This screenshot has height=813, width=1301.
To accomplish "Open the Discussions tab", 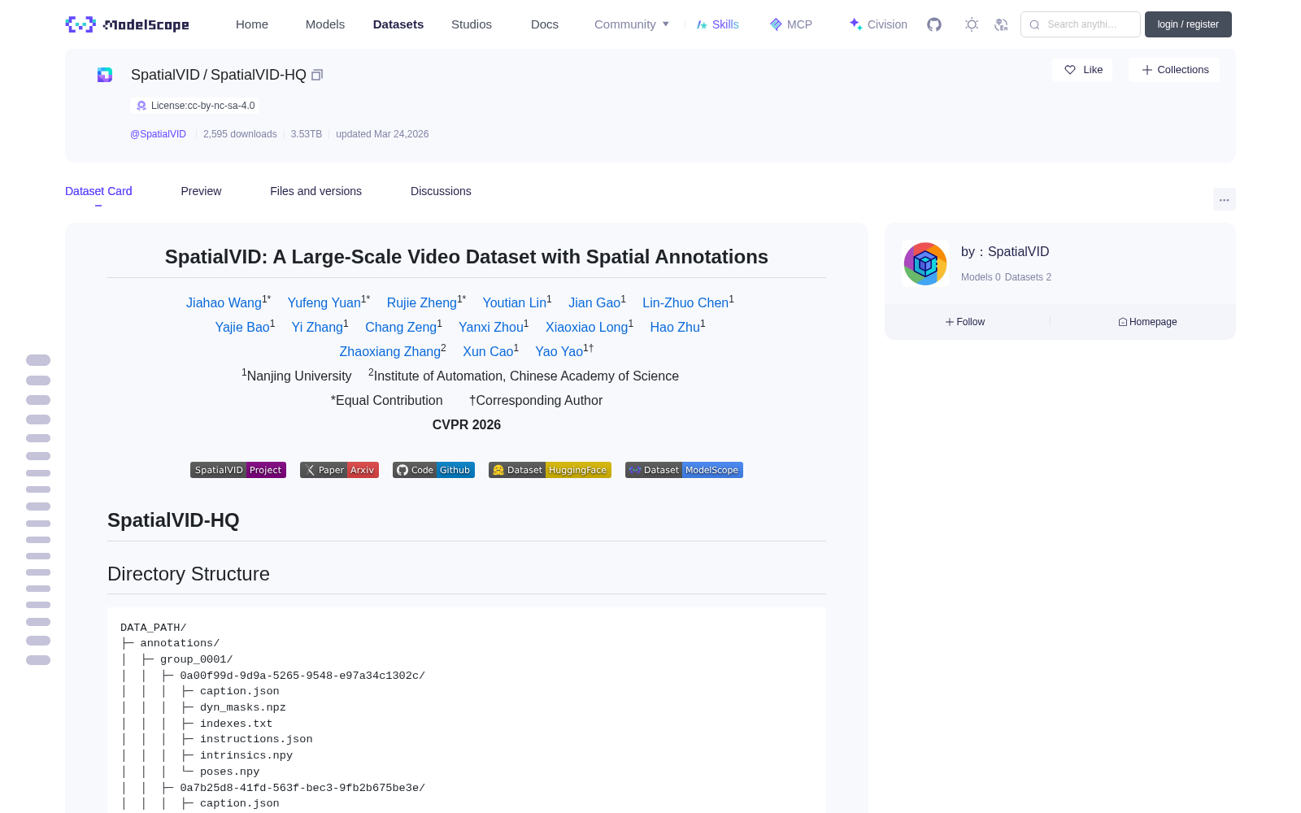I will tap(441, 191).
